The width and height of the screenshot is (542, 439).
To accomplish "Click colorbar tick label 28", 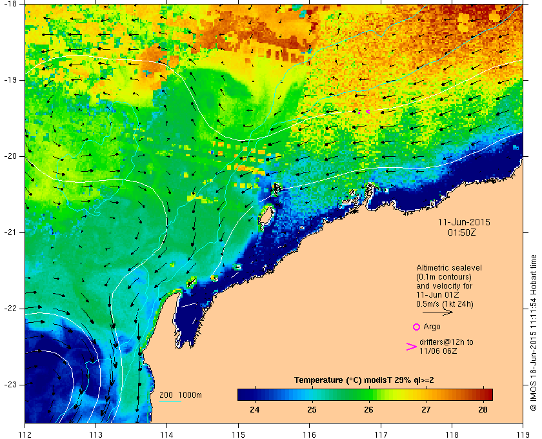I will coord(483,409).
